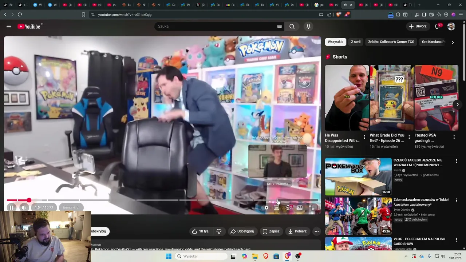Open the YouTube guide hamburger menu

point(9,26)
